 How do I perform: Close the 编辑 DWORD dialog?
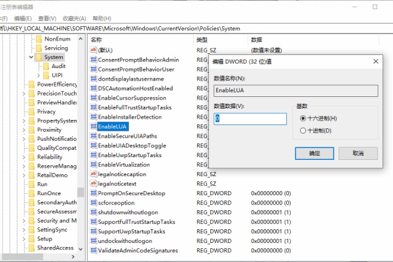(375, 61)
